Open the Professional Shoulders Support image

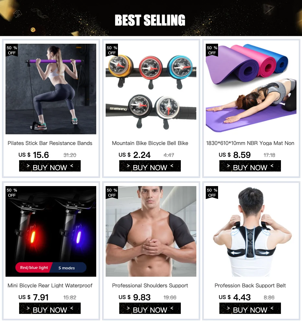(x=151, y=231)
